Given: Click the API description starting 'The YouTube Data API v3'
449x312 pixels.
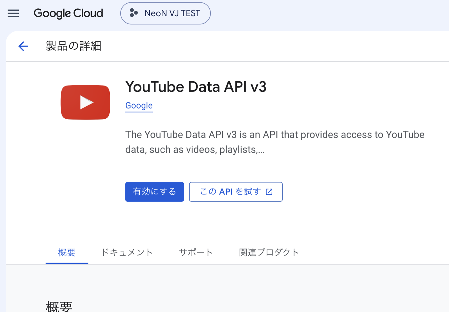Looking at the screenshot, I should click(x=275, y=142).
